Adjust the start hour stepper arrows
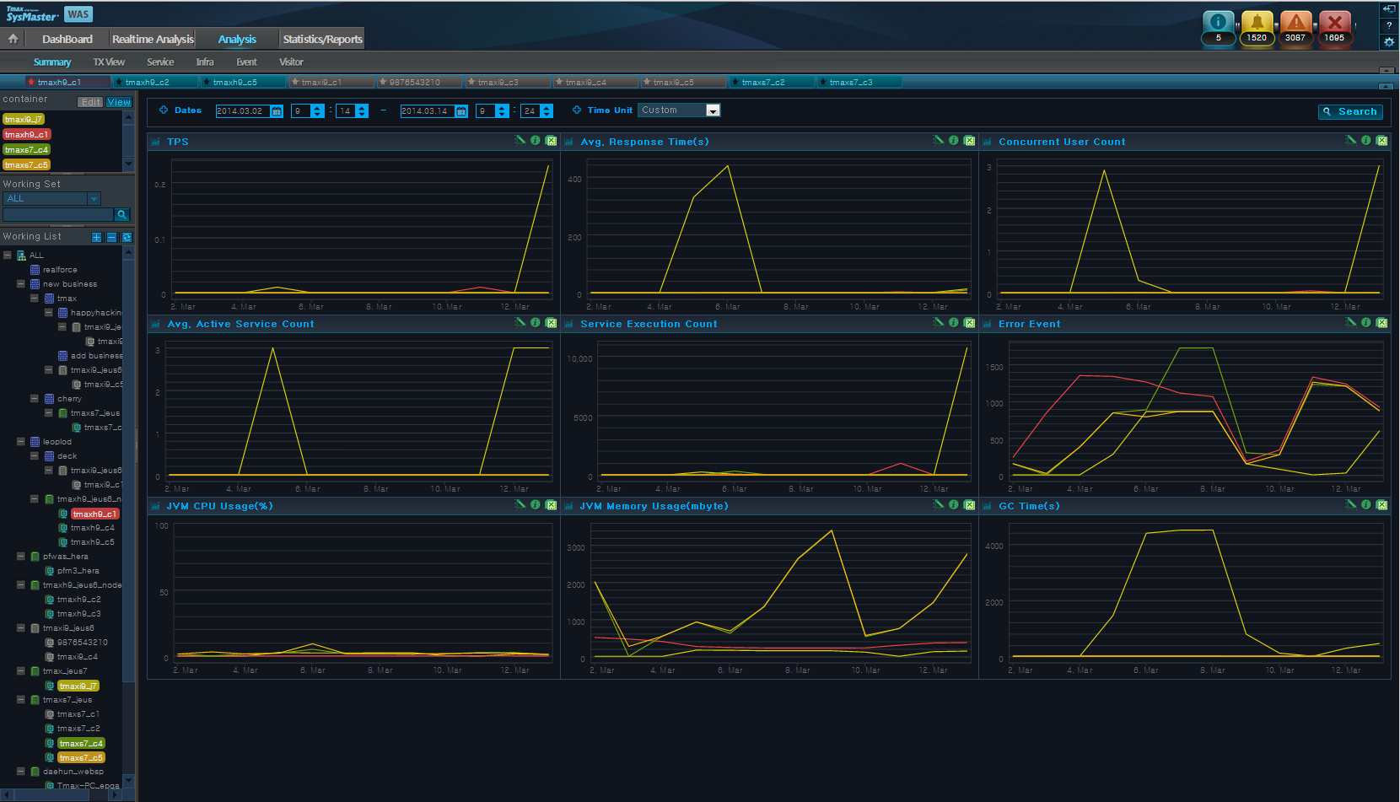 click(x=317, y=111)
